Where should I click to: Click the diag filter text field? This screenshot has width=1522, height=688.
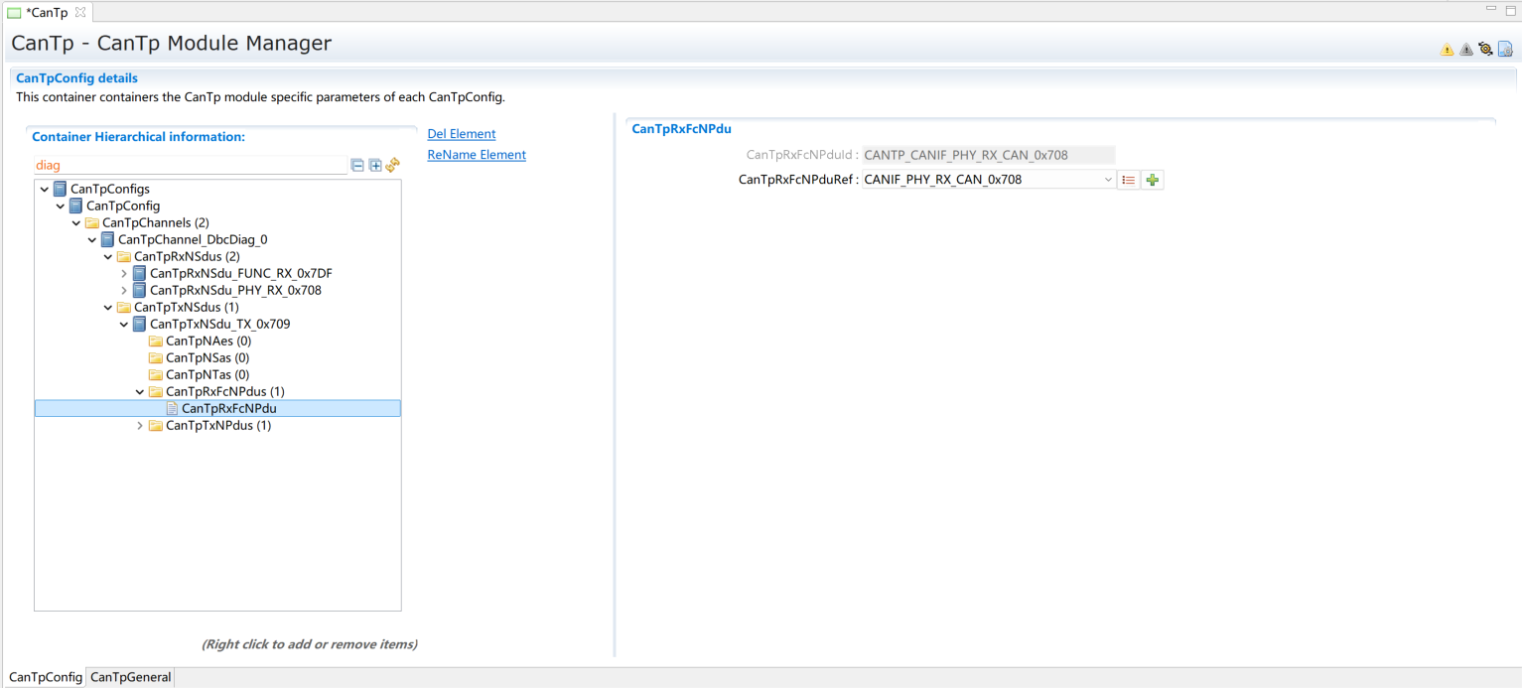pos(189,166)
